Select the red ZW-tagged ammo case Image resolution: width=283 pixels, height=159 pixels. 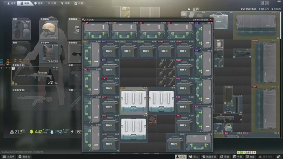(110, 87)
